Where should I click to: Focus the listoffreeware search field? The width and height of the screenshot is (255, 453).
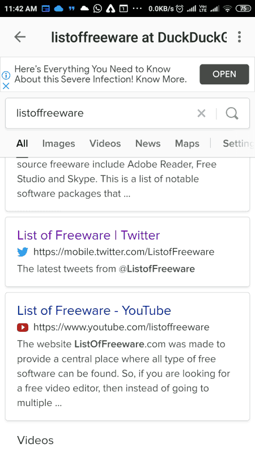point(101,113)
